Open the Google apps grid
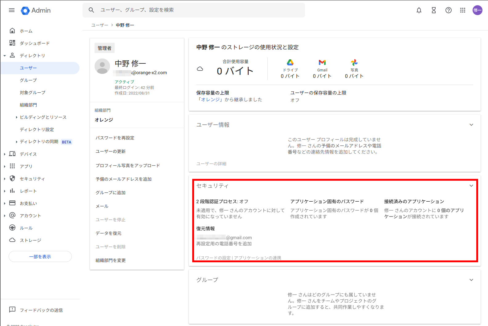 pos(463,10)
